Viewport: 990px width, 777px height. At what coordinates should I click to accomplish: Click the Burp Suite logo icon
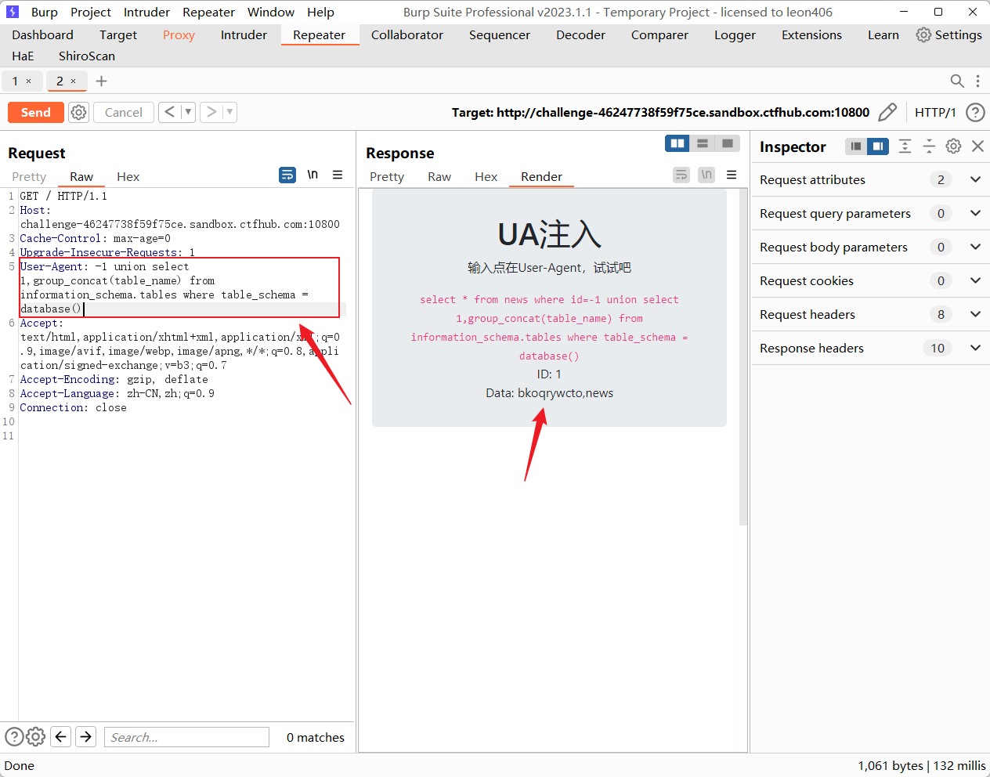[x=13, y=12]
